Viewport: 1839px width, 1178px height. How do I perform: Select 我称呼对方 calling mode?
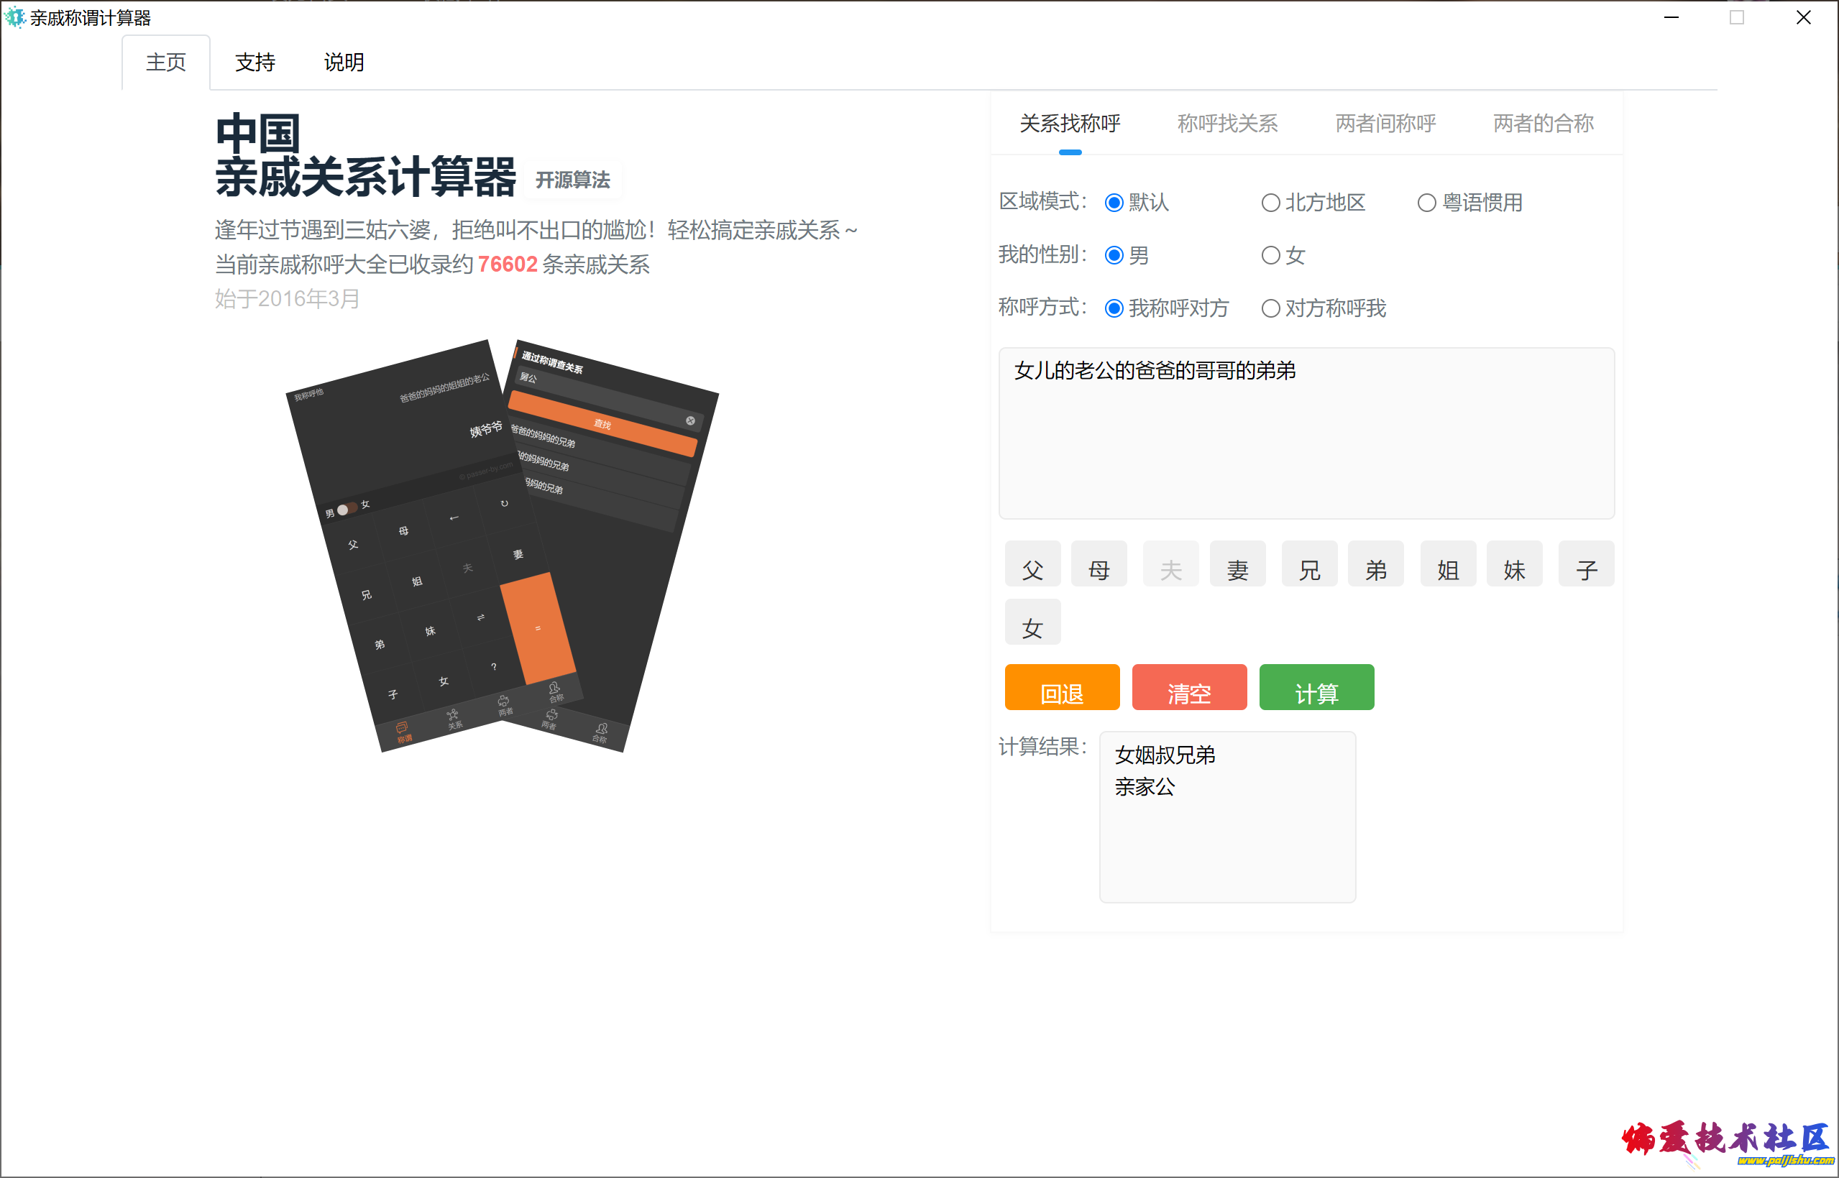click(1114, 308)
